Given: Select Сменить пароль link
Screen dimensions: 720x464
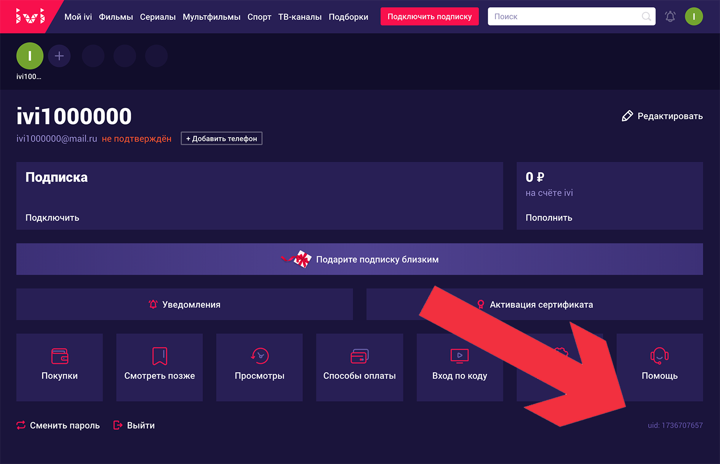Looking at the screenshot, I should click(58, 425).
